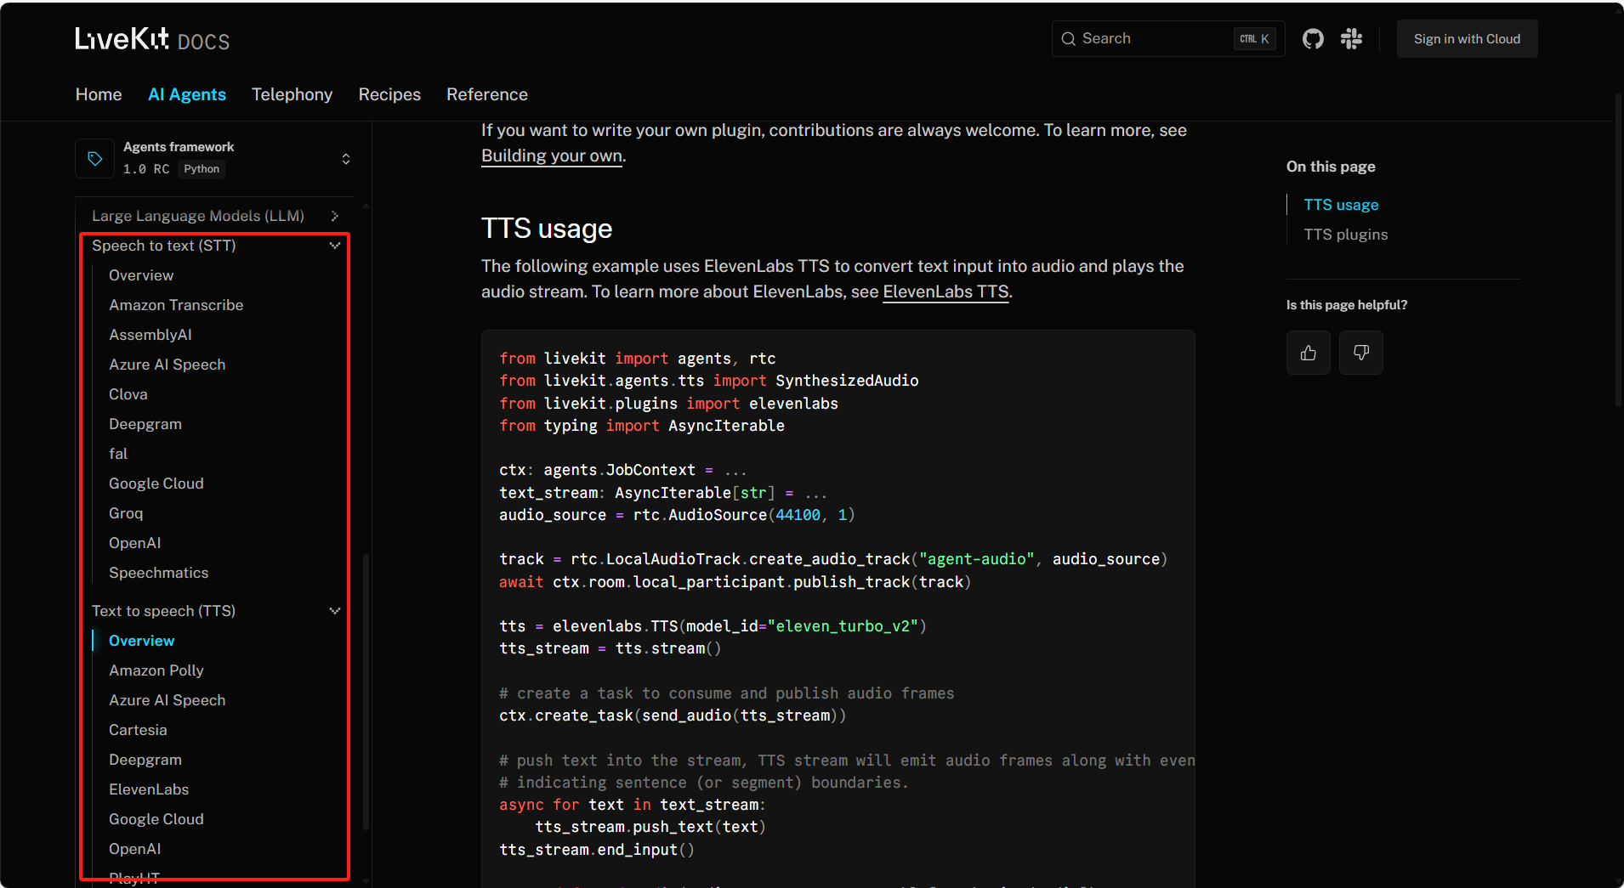Viewport: 1624px width, 888px height.
Task: Open Azure AI Speech under STT
Action: 168,365
